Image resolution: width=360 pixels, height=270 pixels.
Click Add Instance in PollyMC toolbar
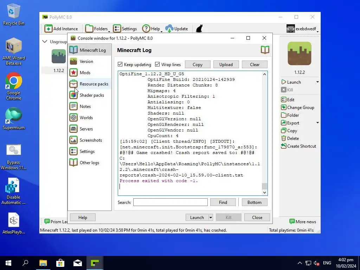[x=61, y=29]
